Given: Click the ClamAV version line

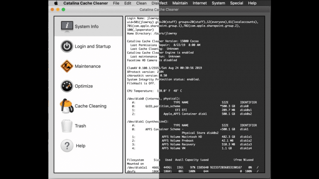Looking at the screenshot, I should (x=164, y=68).
